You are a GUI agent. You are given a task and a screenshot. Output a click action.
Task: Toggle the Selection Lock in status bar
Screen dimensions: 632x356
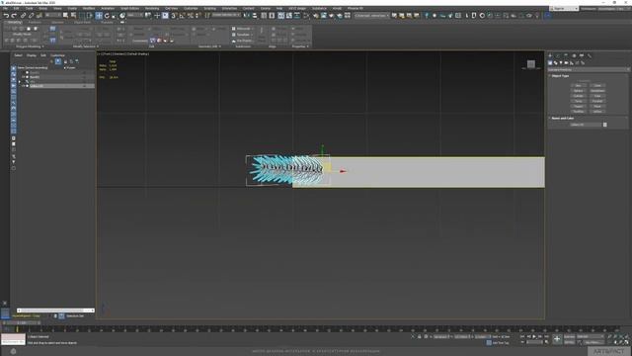[419, 336]
